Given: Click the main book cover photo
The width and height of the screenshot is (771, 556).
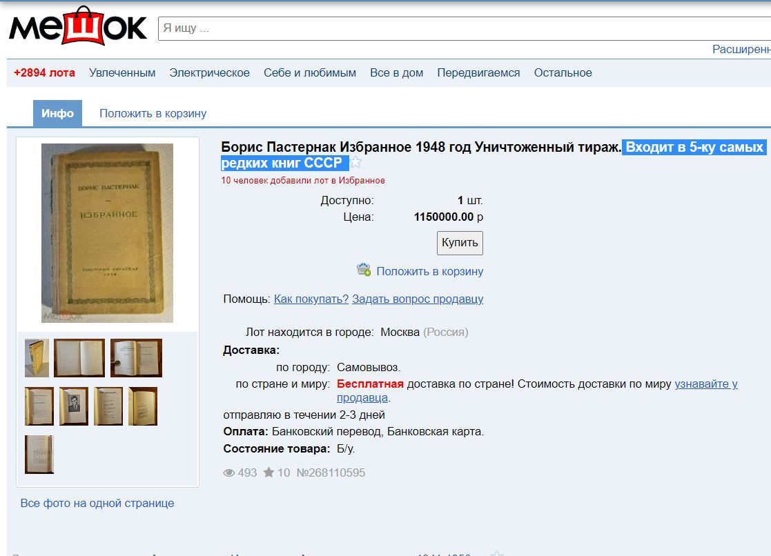Looking at the screenshot, I should [x=107, y=233].
